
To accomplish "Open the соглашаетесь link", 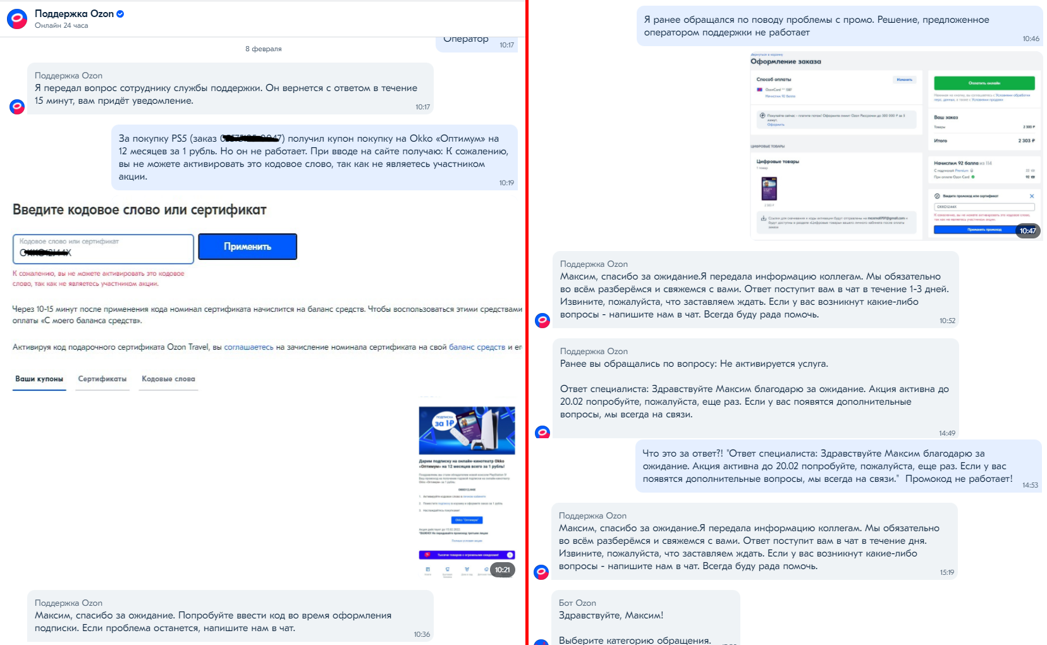I will (x=249, y=347).
